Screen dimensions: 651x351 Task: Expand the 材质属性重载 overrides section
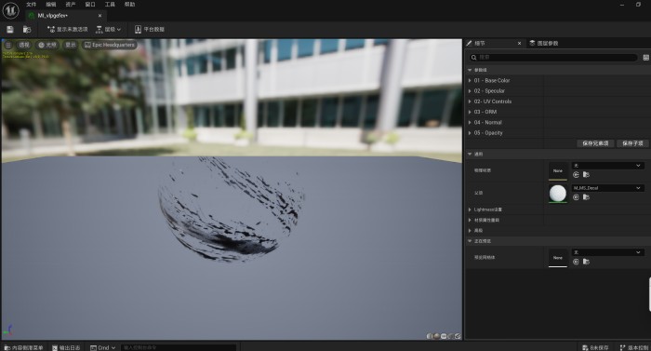(470, 220)
